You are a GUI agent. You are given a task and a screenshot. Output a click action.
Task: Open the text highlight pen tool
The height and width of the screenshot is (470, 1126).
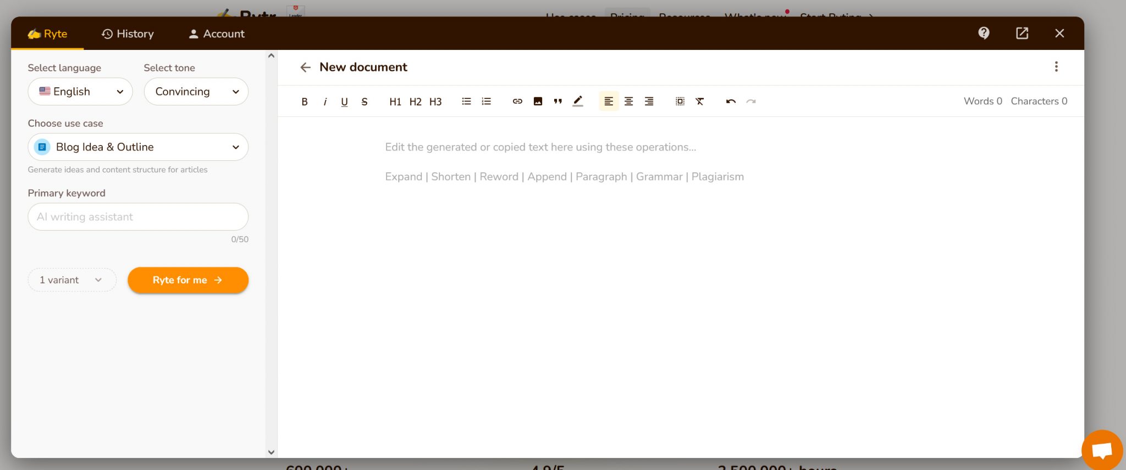click(x=578, y=101)
